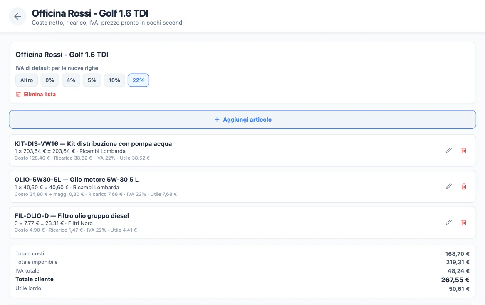
Task: Edit the OLIO-5W30-5L item with pencil icon
Action: point(449,186)
